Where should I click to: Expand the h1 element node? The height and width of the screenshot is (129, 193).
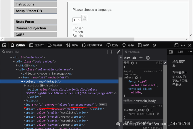click(x=17, y=65)
